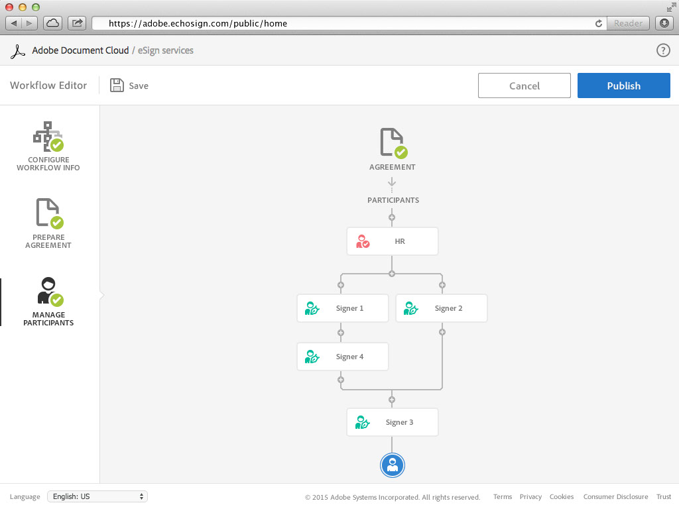The width and height of the screenshot is (679, 509).
Task: Add participant above HR via plus
Action: [x=392, y=217]
